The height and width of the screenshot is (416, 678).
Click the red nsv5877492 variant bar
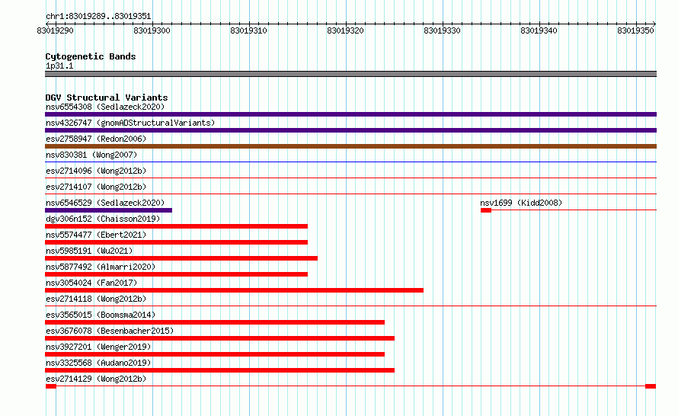[x=177, y=274]
